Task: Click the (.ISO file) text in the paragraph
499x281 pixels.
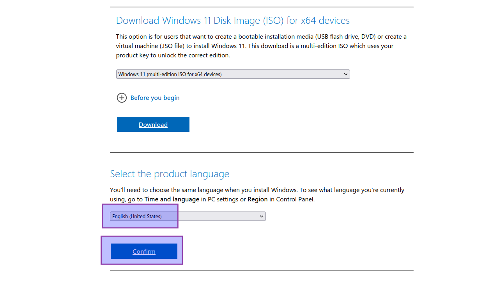Action: tap(172, 46)
